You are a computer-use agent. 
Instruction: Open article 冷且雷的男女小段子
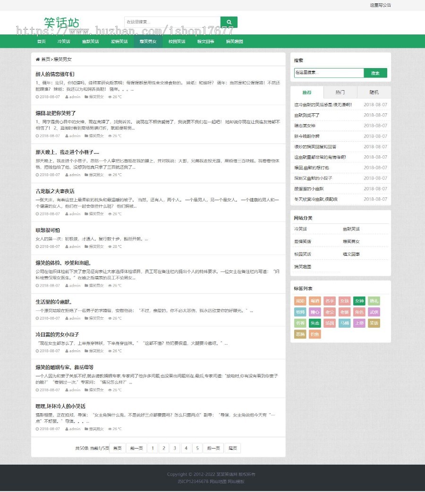click(57, 334)
